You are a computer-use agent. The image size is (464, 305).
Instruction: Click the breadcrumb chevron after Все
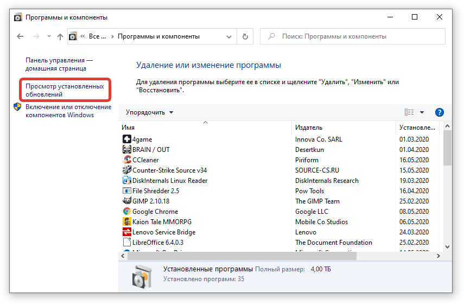point(112,36)
